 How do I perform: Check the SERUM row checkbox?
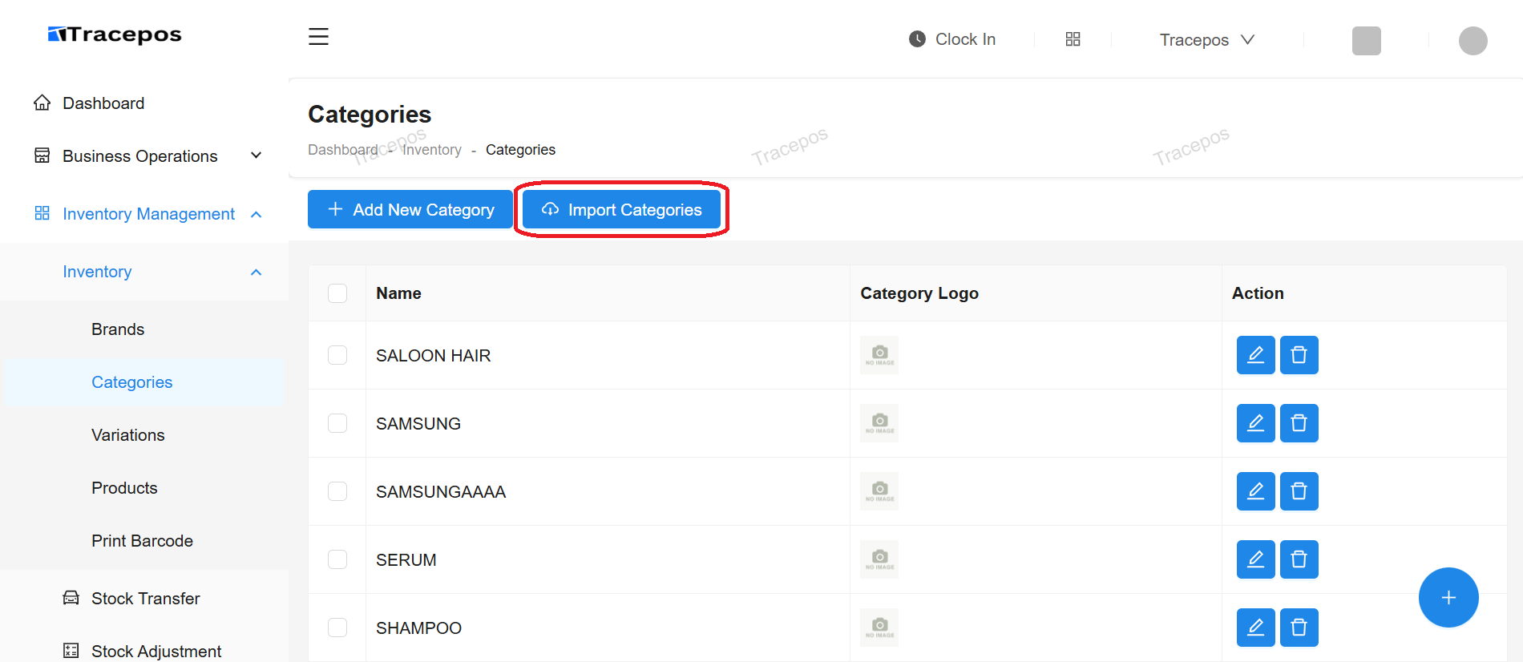point(337,559)
